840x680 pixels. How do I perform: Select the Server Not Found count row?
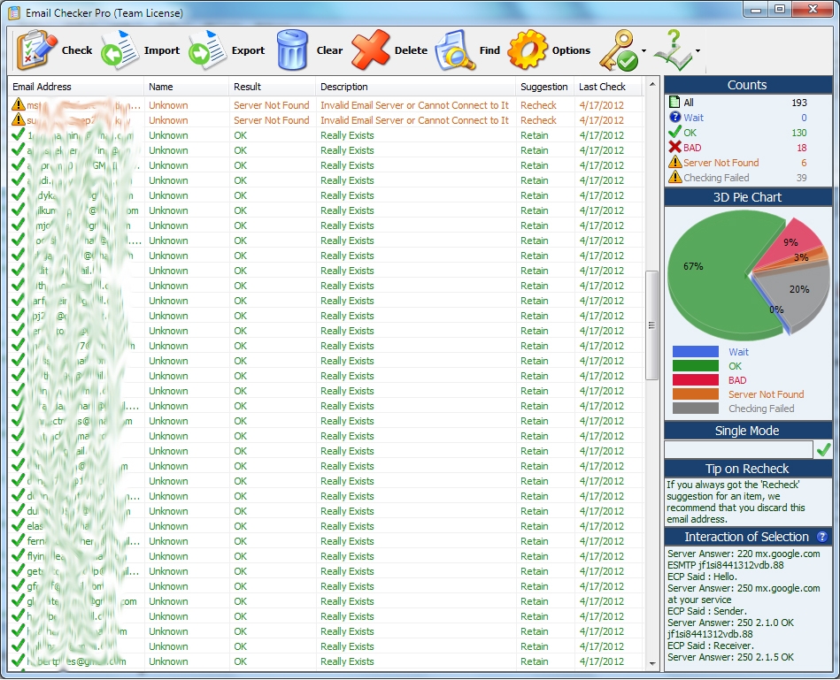pyautogui.click(x=721, y=163)
